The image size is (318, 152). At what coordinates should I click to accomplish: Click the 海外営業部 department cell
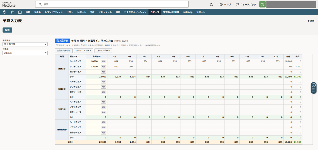(61, 130)
